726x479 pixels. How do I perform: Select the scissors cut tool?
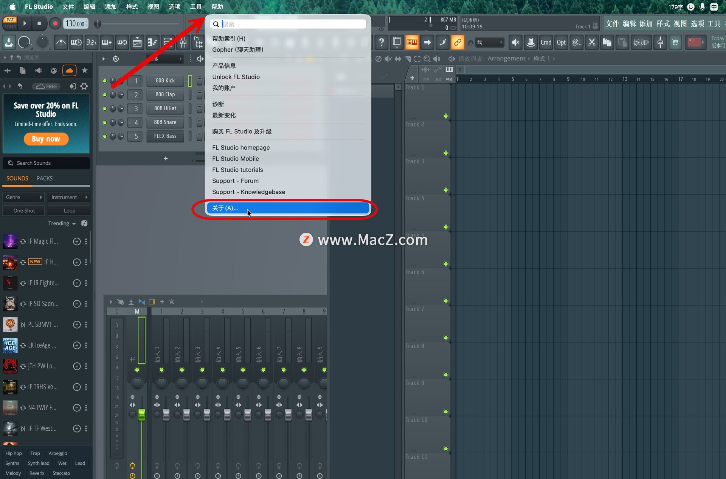[x=592, y=42]
